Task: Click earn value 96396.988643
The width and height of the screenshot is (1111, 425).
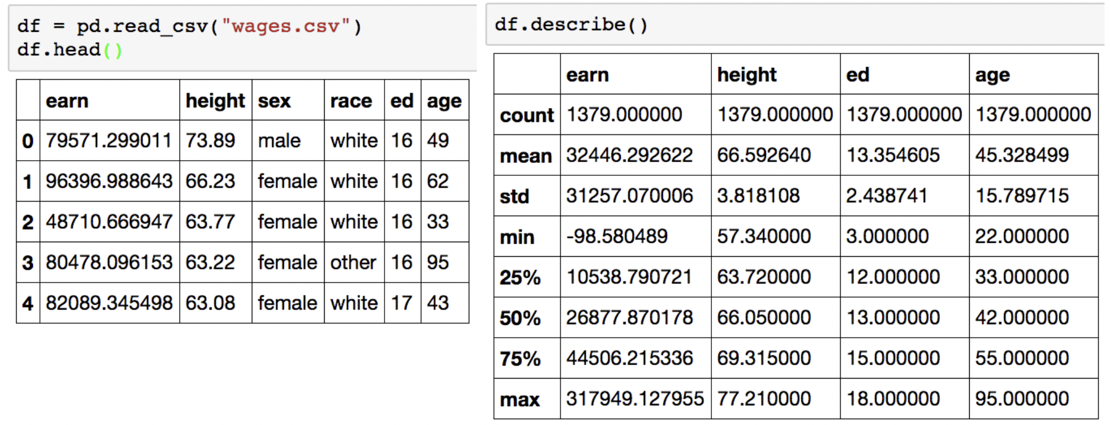Action: (x=109, y=181)
